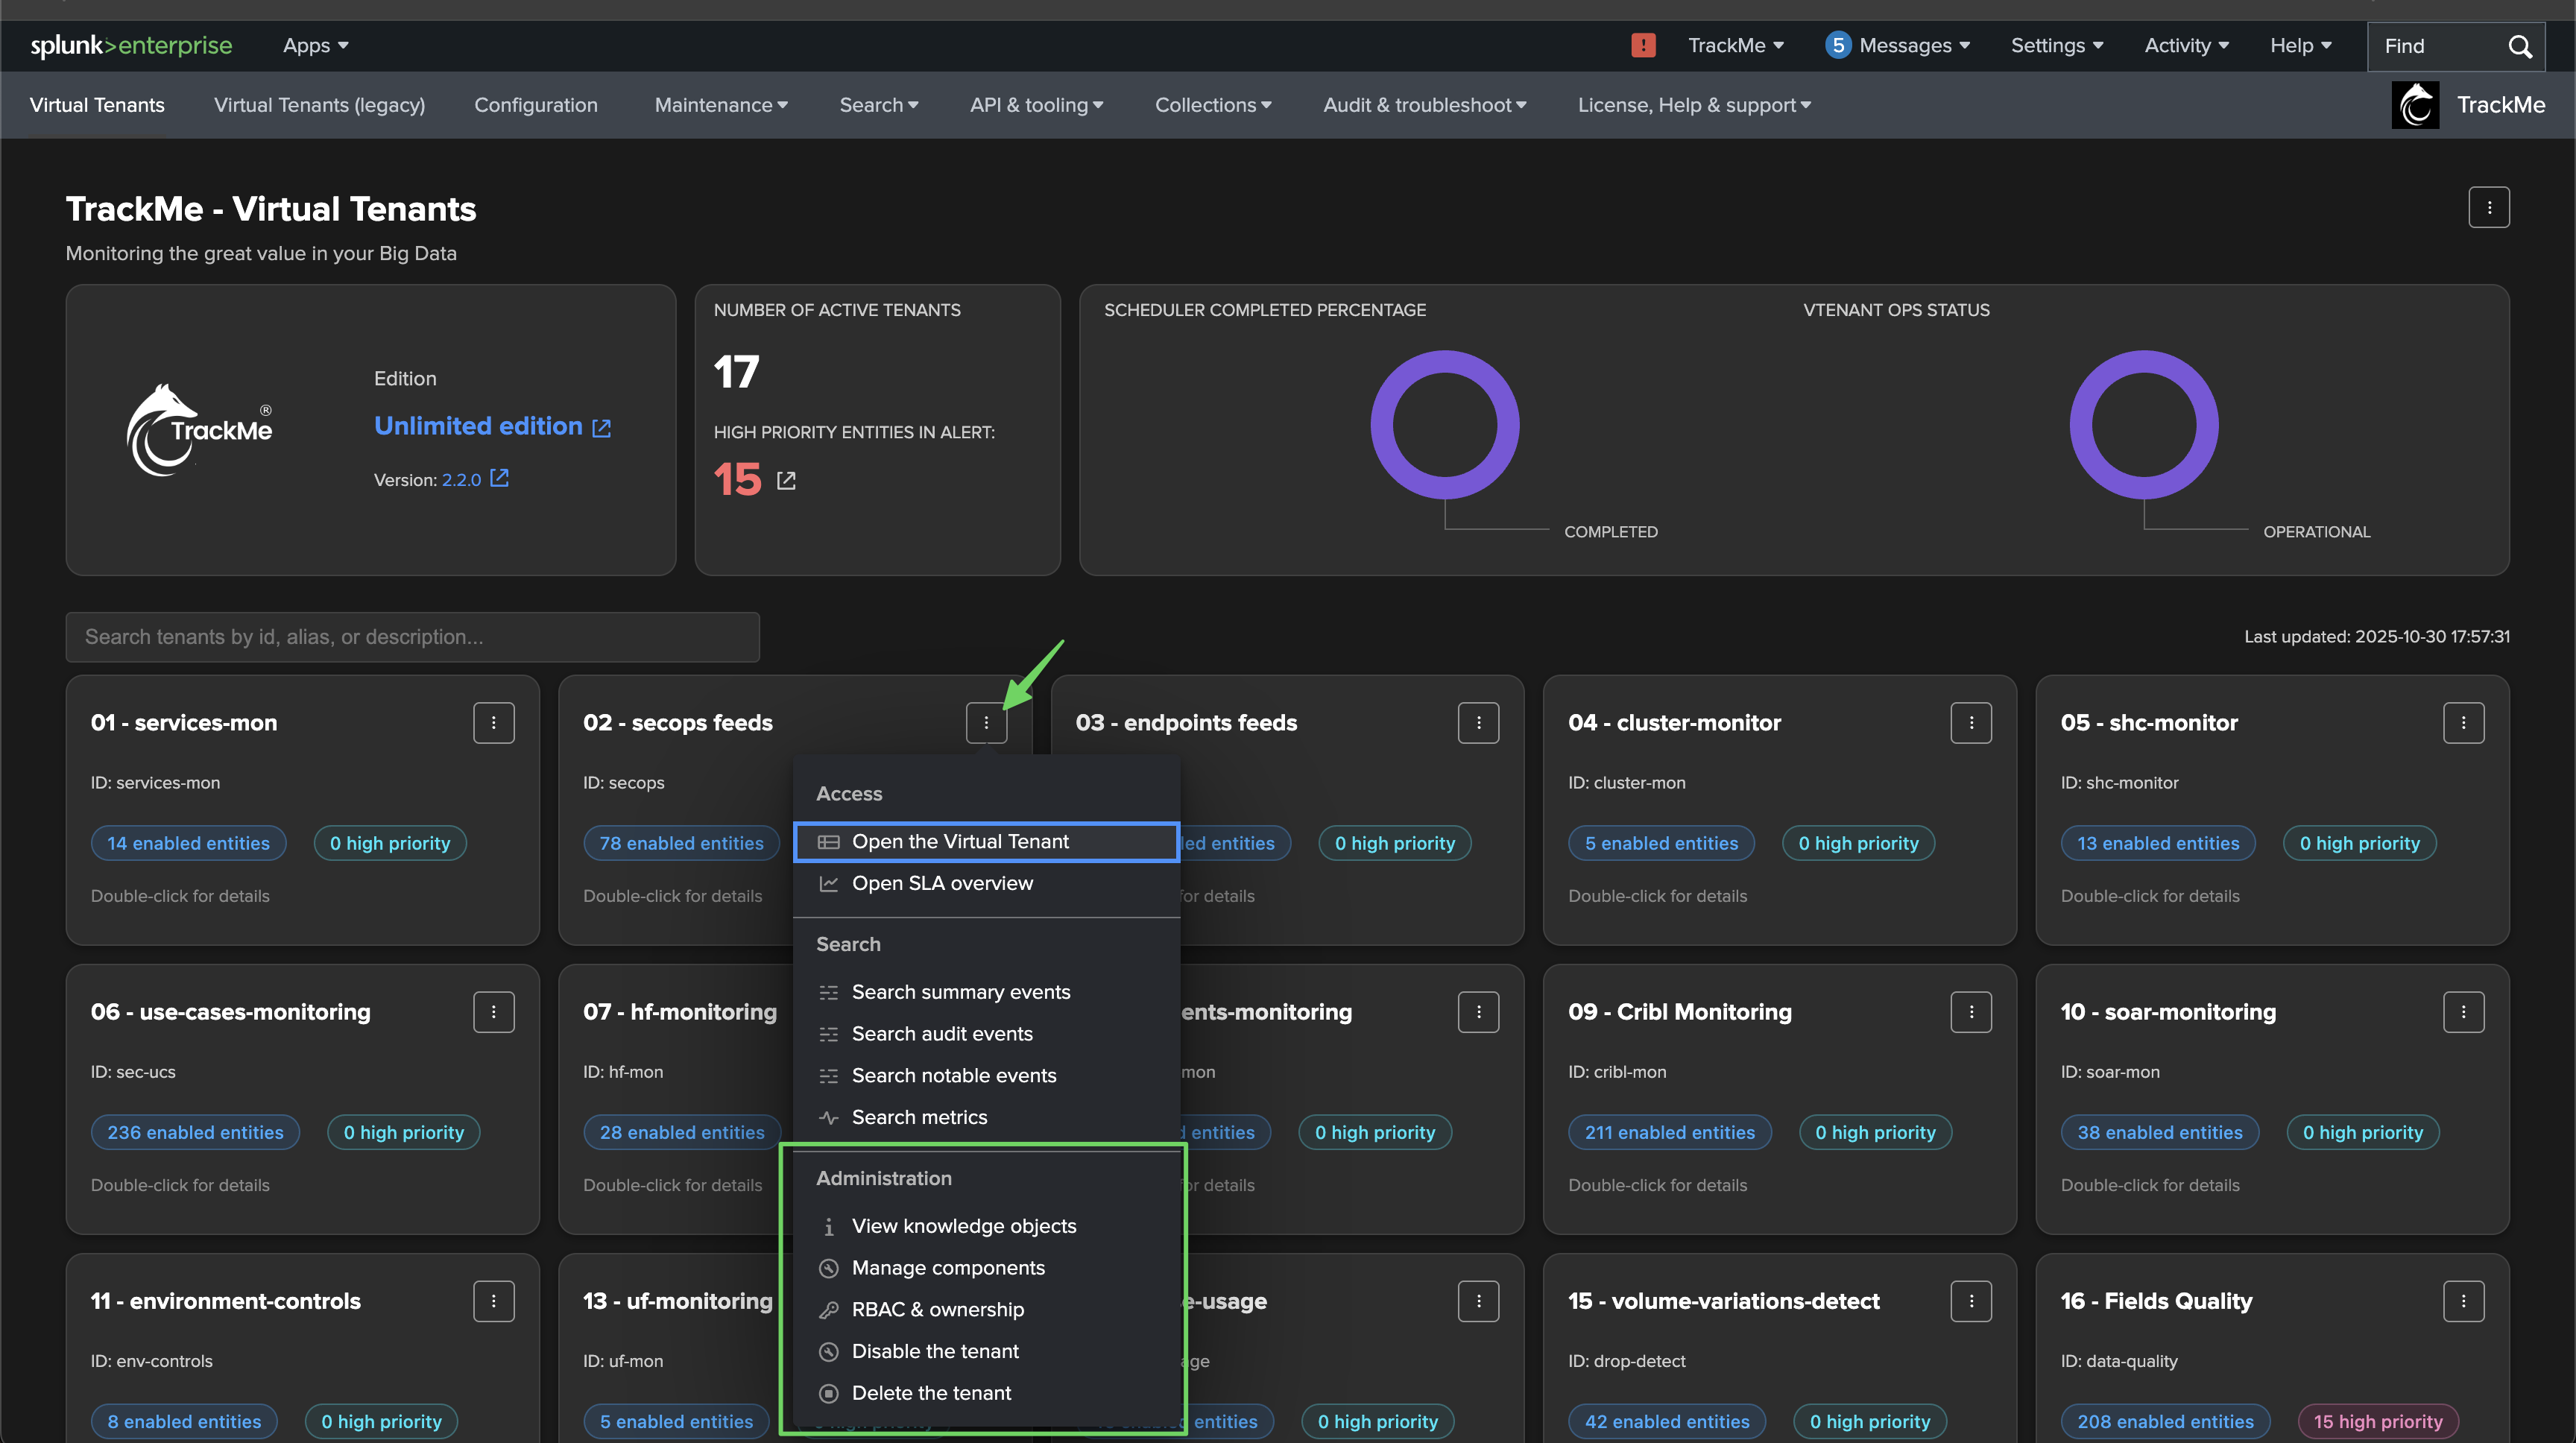The height and width of the screenshot is (1443, 2576).
Task: Click the Search tenants input field
Action: (412, 637)
